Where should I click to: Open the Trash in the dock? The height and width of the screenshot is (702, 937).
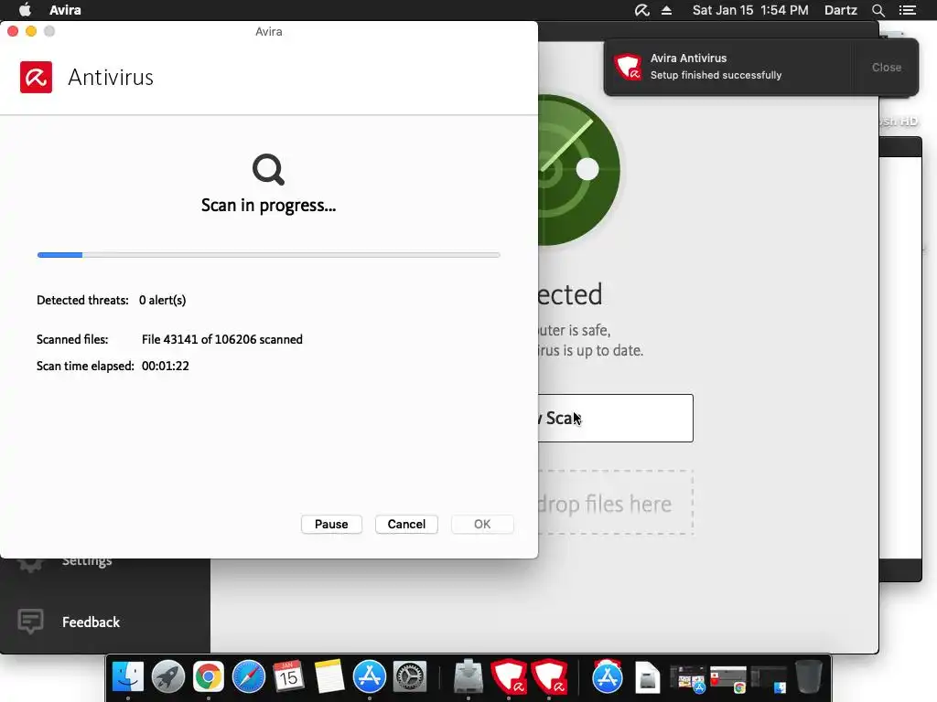pos(809,677)
